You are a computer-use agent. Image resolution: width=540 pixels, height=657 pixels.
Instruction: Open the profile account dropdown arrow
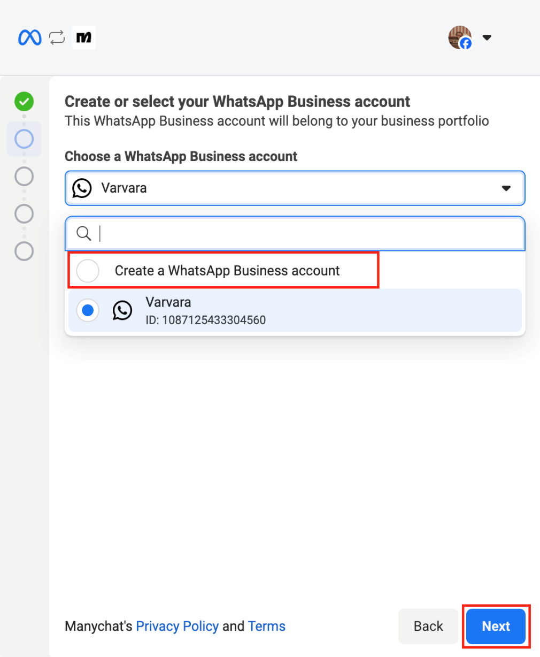coord(487,37)
